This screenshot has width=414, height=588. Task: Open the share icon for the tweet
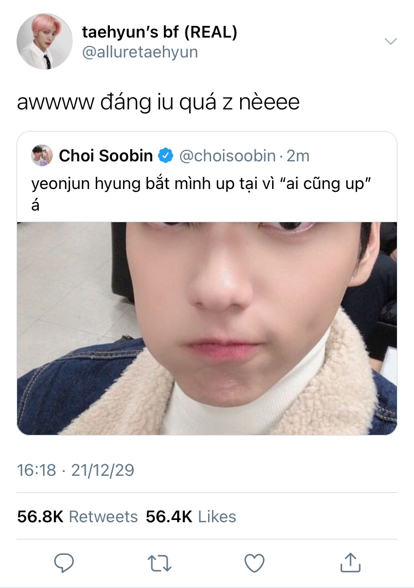[x=351, y=562]
